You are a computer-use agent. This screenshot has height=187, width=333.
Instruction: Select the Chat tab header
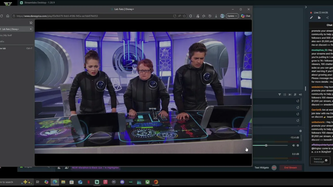pos(329,25)
